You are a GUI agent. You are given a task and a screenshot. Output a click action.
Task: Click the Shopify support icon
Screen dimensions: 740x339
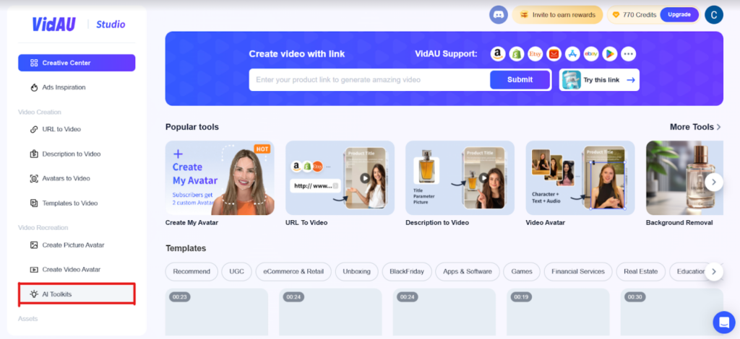[516, 54]
